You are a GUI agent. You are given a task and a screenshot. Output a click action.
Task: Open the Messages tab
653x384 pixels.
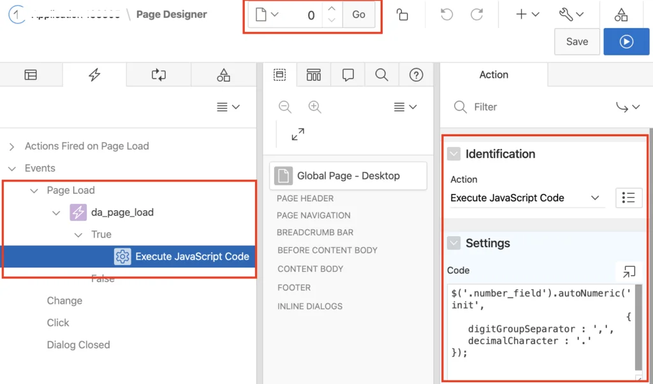tap(348, 75)
